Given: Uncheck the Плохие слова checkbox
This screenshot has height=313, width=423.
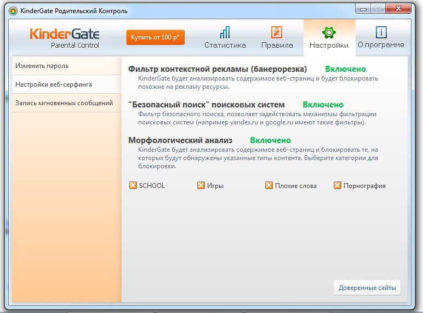Looking at the screenshot, I should click(269, 186).
